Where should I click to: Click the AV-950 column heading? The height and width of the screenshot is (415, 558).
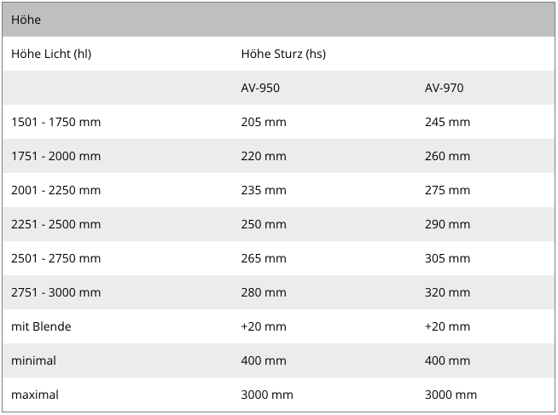(260, 88)
